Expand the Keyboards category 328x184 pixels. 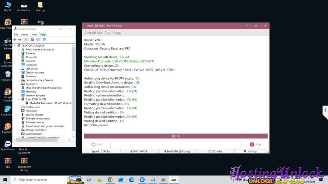(x=19, y=84)
